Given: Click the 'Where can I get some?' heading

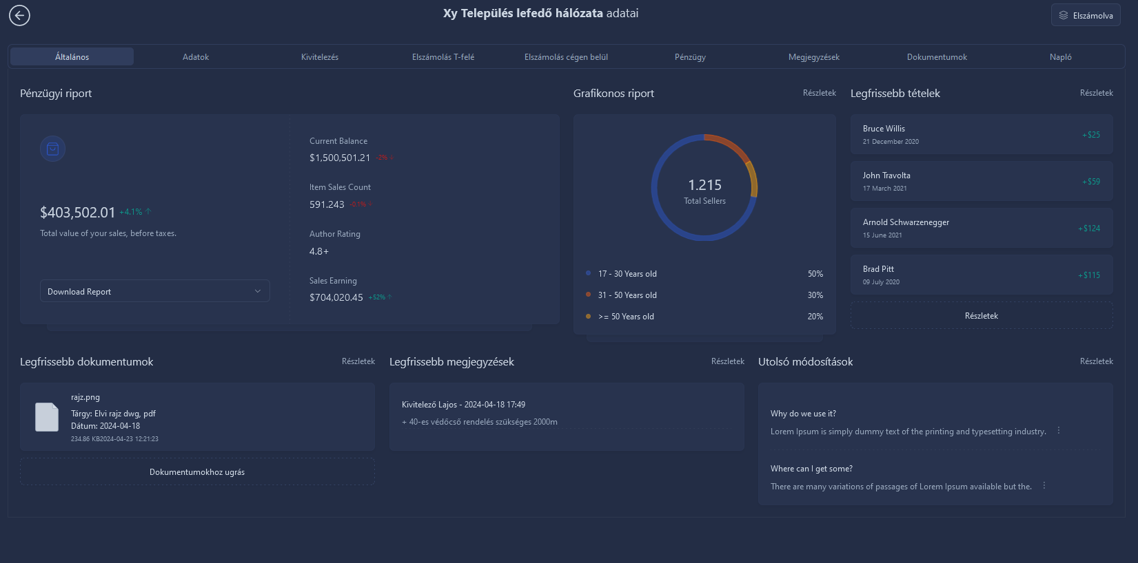Looking at the screenshot, I should (811, 469).
